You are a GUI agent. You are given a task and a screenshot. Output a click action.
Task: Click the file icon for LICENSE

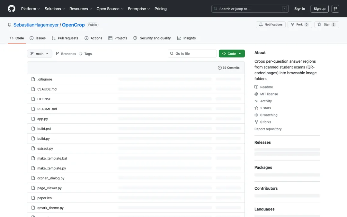(x=33, y=99)
